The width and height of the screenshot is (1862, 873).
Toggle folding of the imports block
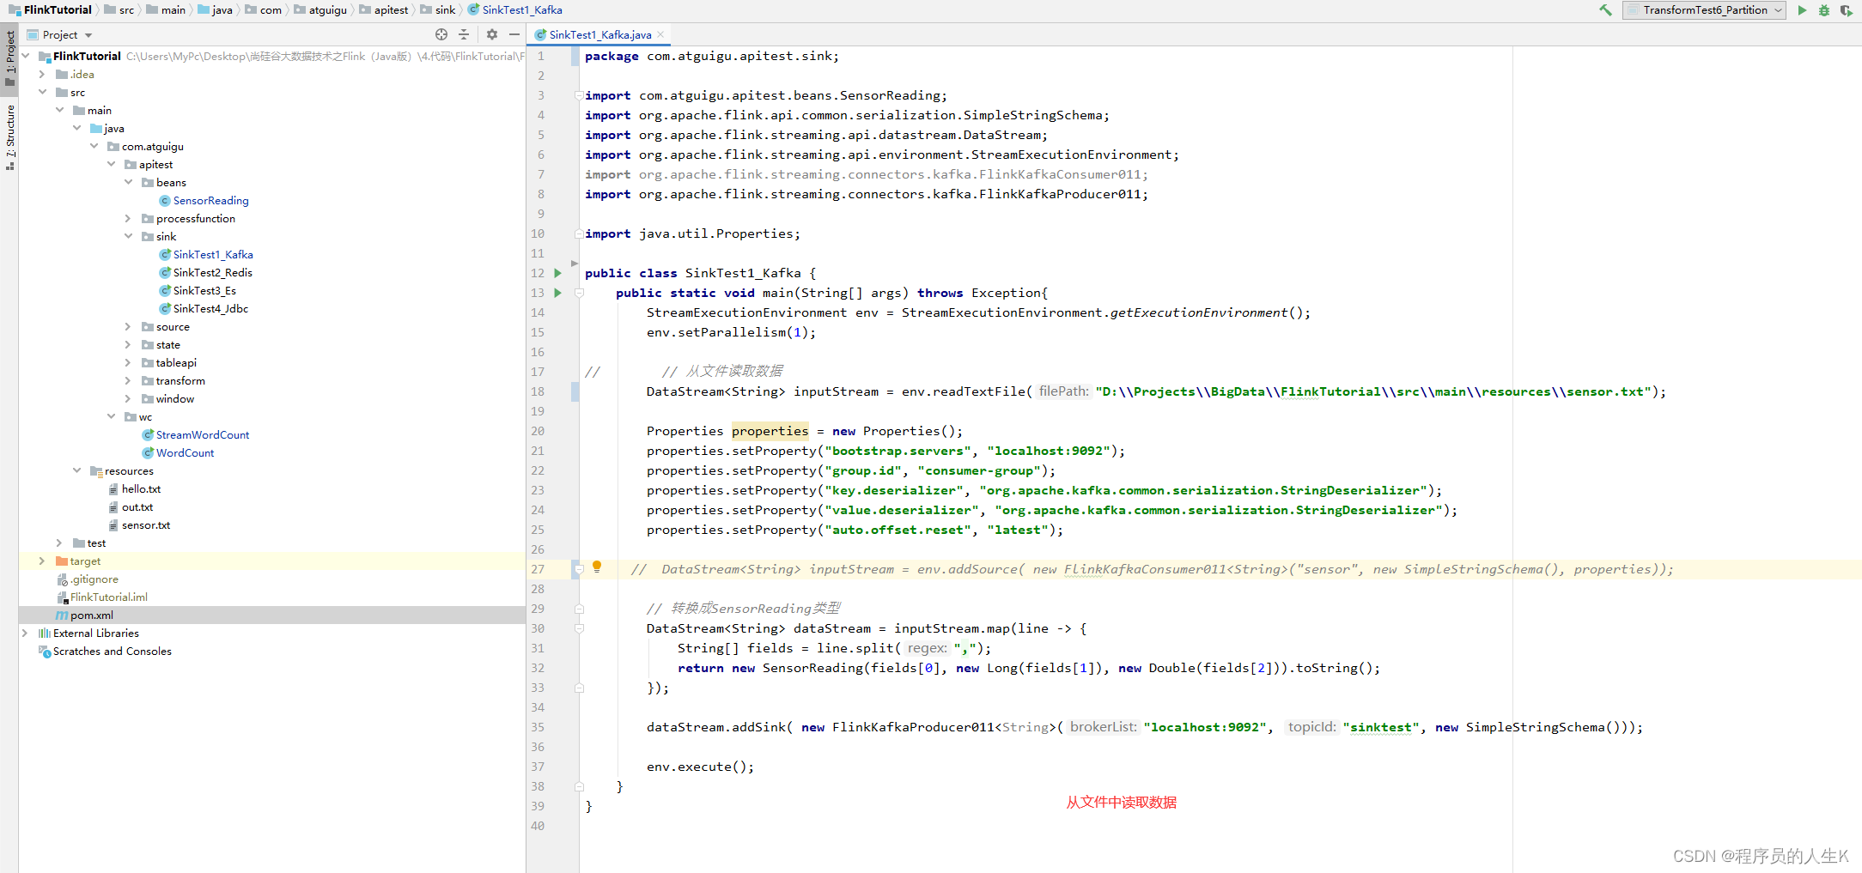click(579, 95)
